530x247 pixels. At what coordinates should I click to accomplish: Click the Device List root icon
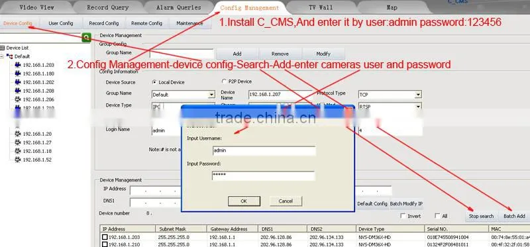point(3,48)
